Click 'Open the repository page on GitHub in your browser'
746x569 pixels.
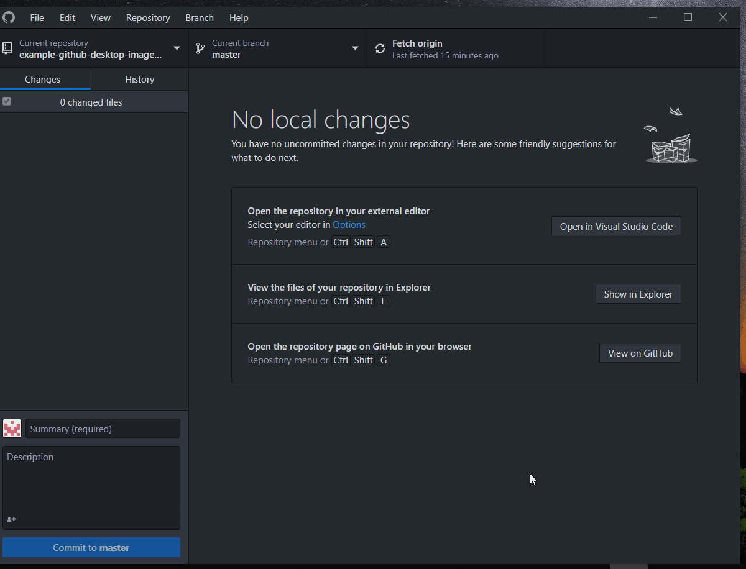[x=360, y=347]
